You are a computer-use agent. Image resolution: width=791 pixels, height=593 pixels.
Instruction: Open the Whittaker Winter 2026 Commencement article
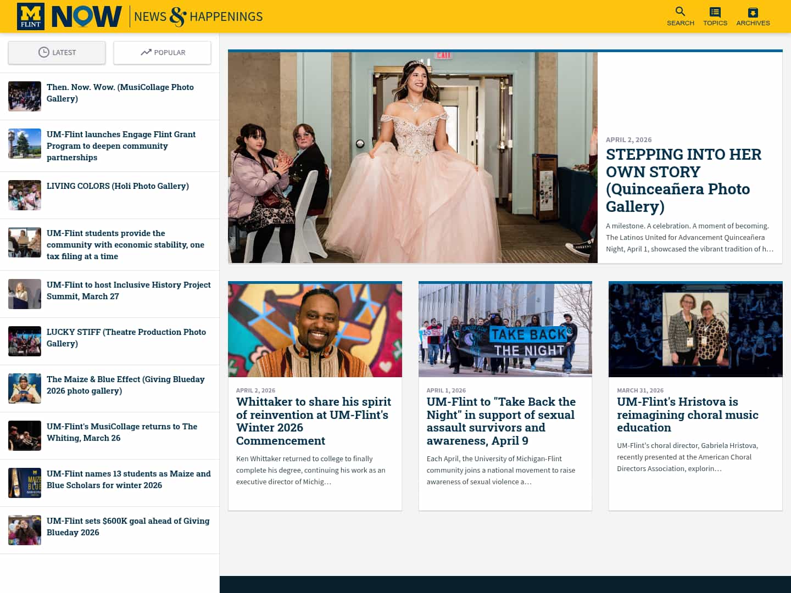[x=313, y=421]
